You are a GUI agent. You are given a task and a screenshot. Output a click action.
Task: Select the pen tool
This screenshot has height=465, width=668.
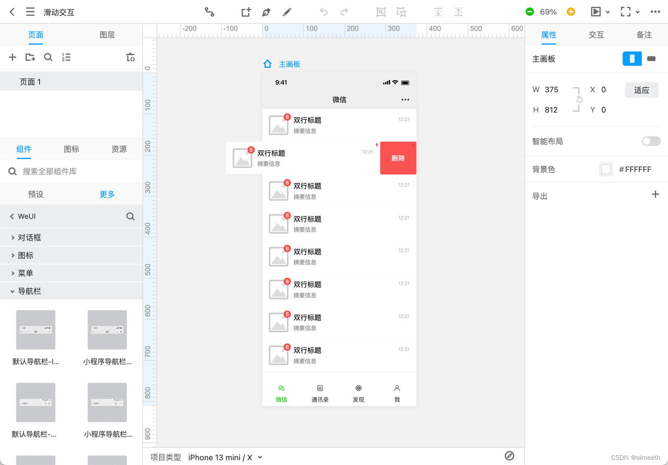266,11
